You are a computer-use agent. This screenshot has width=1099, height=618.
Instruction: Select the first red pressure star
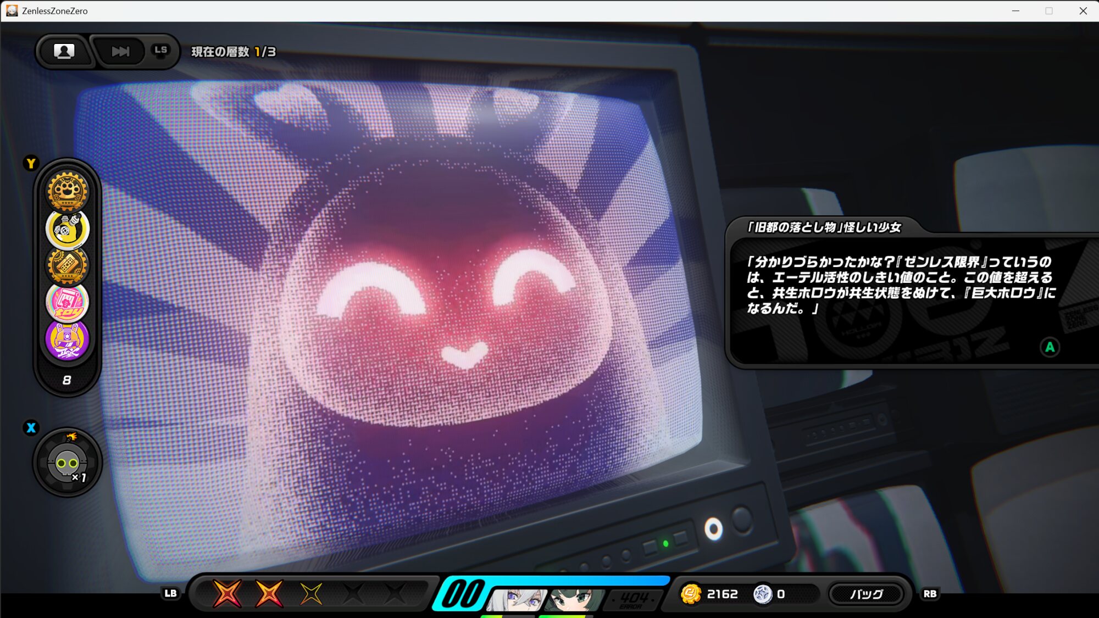point(227,594)
